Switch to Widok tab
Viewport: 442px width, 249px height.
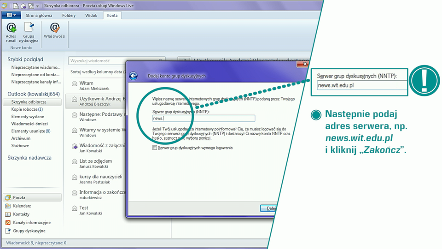[91, 15]
